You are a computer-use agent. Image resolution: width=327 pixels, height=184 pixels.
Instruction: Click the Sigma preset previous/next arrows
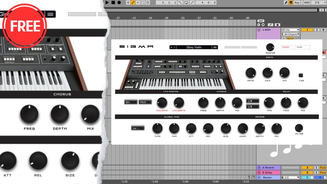(173, 47)
